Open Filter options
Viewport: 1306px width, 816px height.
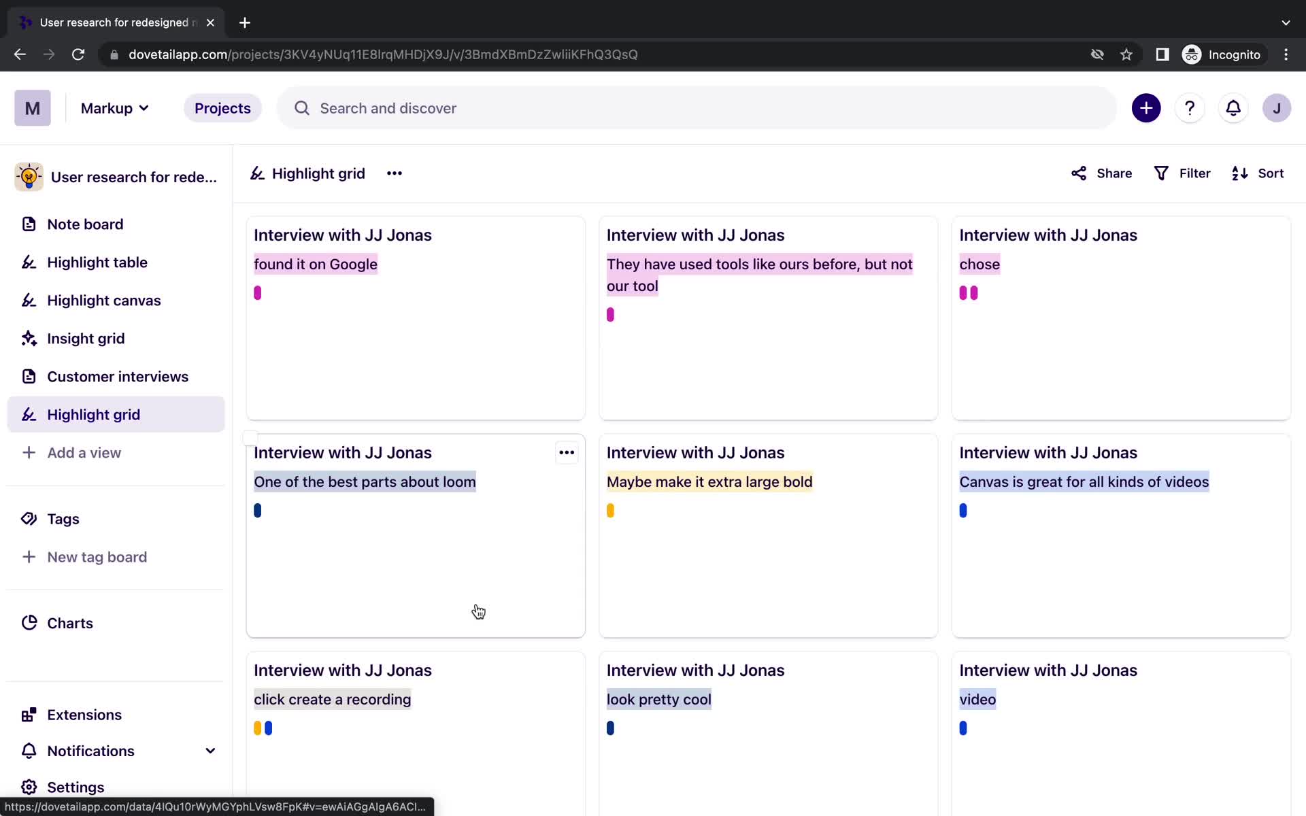(x=1184, y=174)
